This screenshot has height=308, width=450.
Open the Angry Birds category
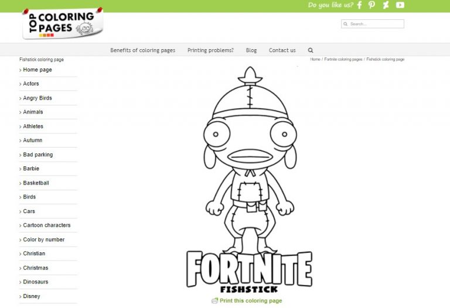point(37,98)
